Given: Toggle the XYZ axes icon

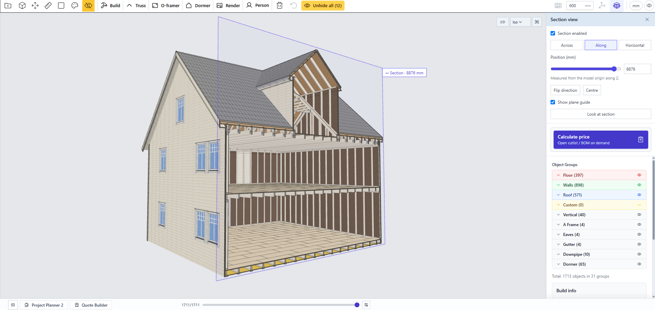Looking at the screenshot, I should 602,5.
